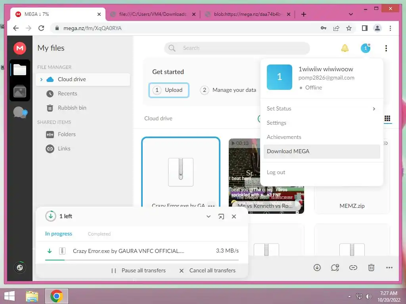Click the password key icon in address bar

click(x=324, y=28)
